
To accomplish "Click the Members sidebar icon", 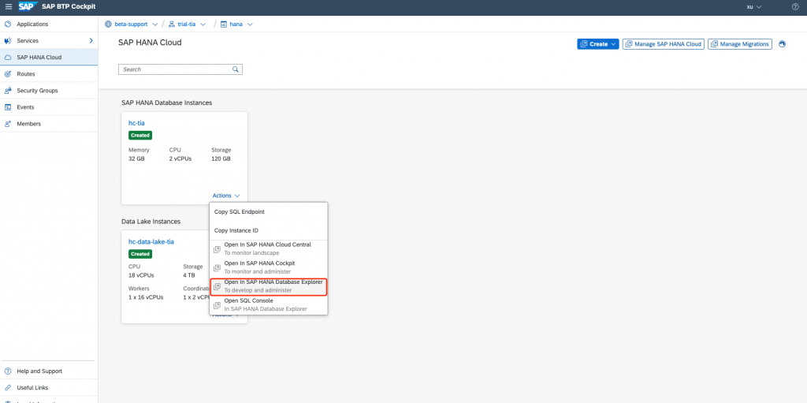I will click(x=8, y=124).
